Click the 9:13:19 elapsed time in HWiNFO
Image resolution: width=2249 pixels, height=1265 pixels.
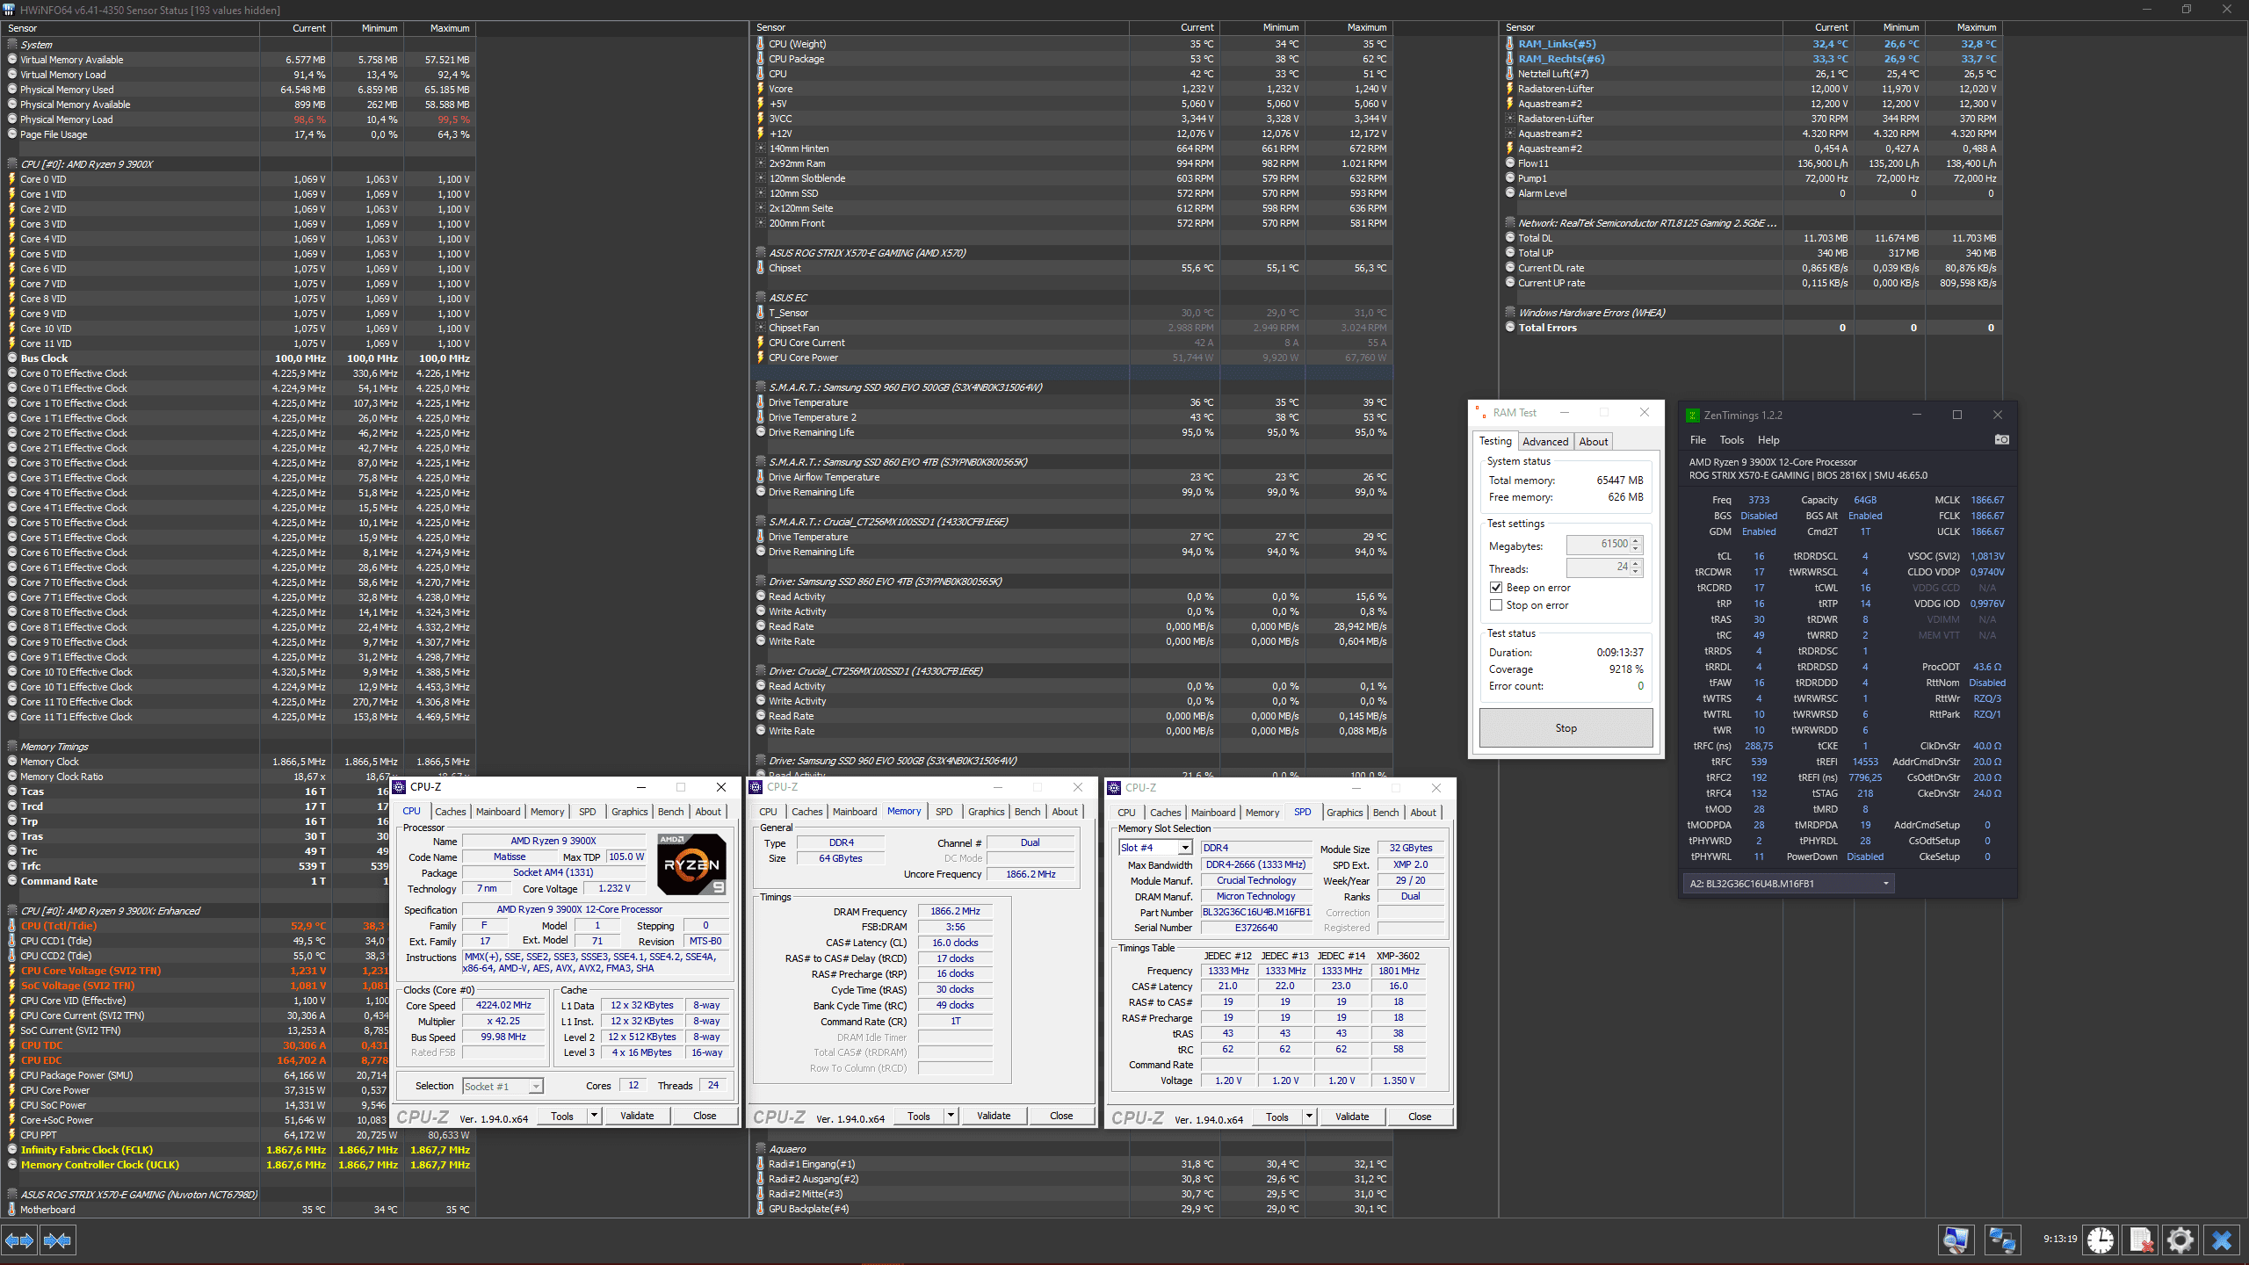tap(2060, 1240)
